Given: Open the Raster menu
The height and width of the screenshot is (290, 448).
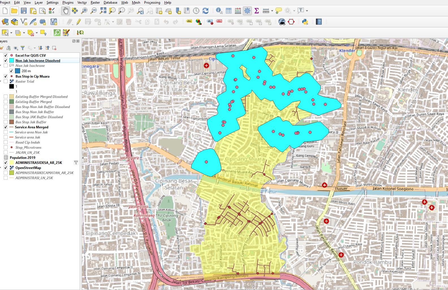Looking at the screenshot, I should (95, 3).
